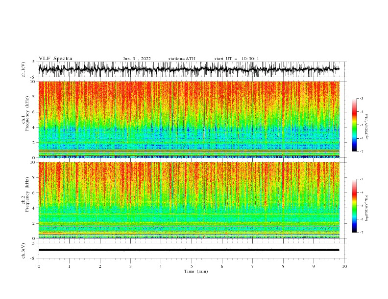
Task: Click the 'ch.1(V)' waveform axis label
Action: 24,69
